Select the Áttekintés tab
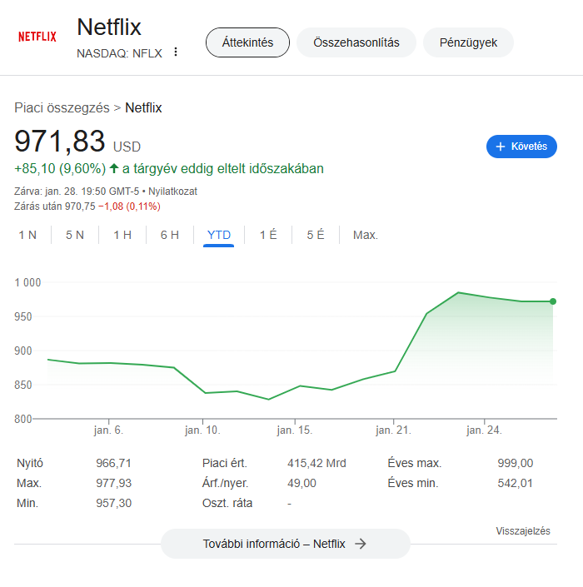Image resolution: width=583 pixels, height=587 pixels. [247, 42]
